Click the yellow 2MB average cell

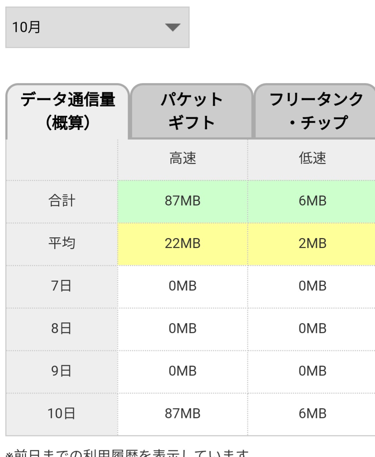tap(312, 243)
